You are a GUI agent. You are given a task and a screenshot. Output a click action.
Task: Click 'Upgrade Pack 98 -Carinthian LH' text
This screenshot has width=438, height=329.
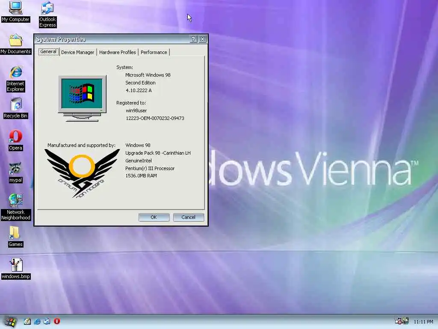[x=158, y=153]
